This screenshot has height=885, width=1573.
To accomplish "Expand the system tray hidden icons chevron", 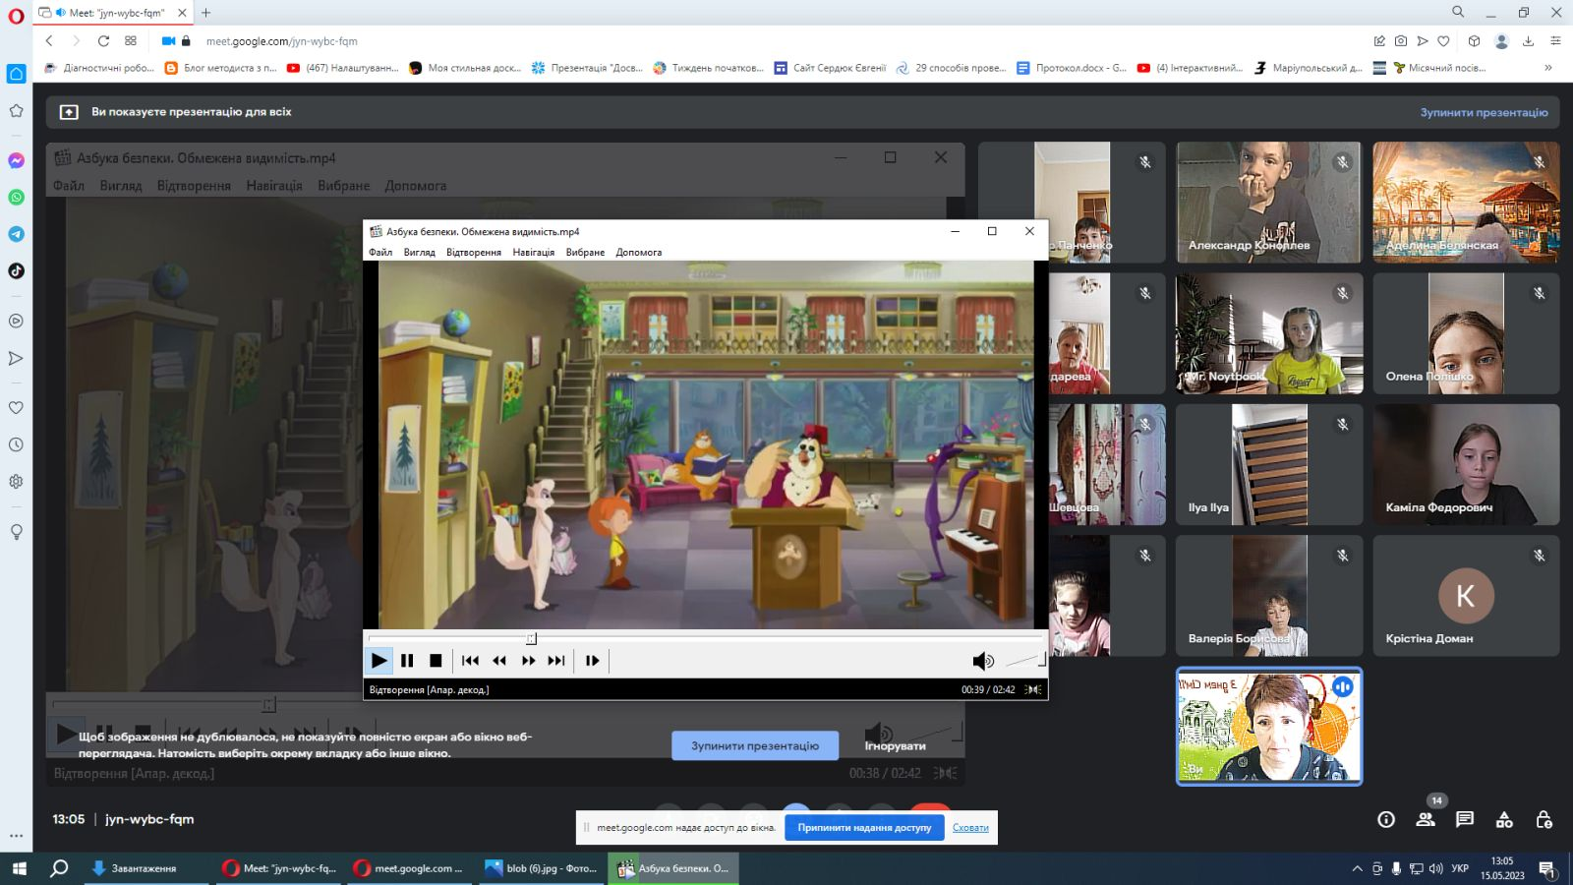I will point(1358,868).
